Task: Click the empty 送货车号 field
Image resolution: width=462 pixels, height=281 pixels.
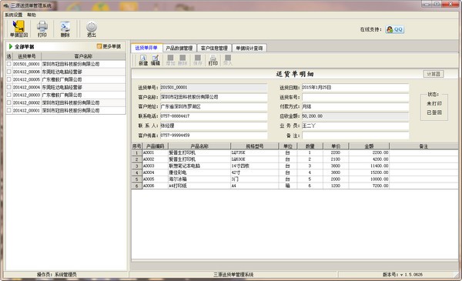Action: coord(355,97)
